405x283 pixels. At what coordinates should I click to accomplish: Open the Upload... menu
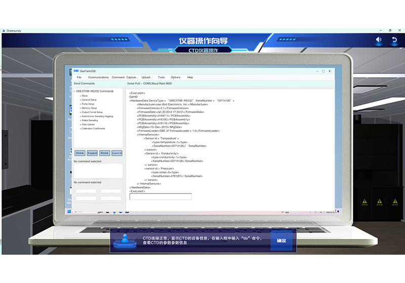(x=147, y=77)
